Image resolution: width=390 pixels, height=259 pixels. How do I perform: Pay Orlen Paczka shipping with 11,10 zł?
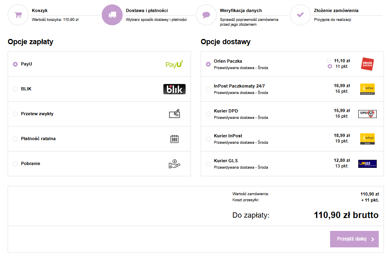pyautogui.click(x=329, y=60)
